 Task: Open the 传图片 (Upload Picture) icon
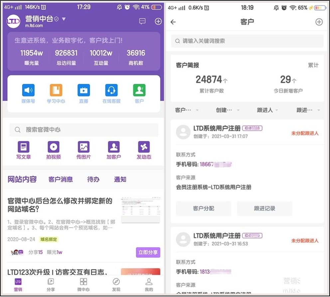click(83, 148)
